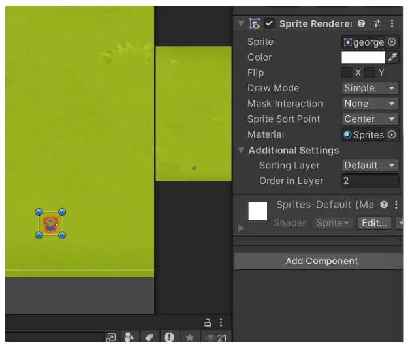Open Sprite Renderer three-dot context menu
Viewport: 410px width, 345px height.
pos(392,23)
